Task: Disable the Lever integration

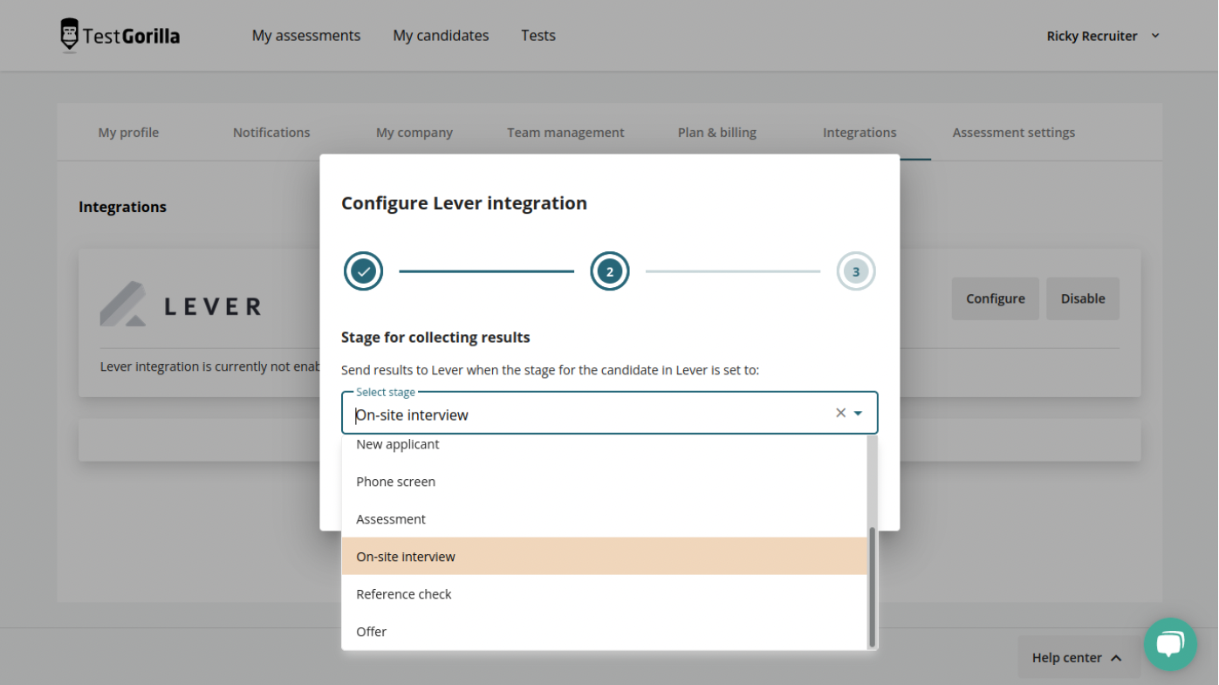Action: pos(1082,298)
